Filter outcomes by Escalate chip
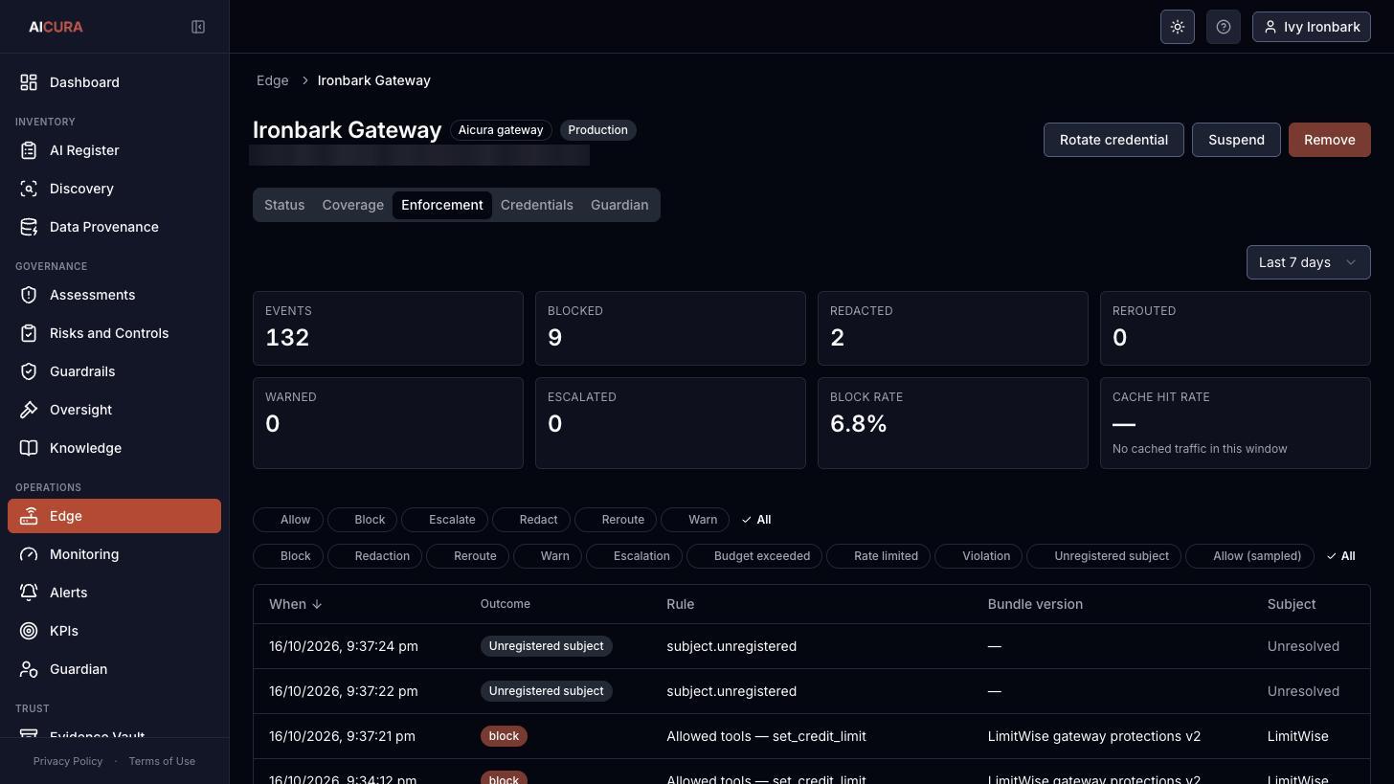This screenshot has width=1394, height=784. (x=445, y=520)
